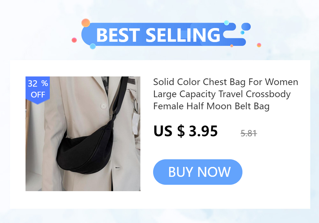Click the white blazer button in photo

pos(104,106)
